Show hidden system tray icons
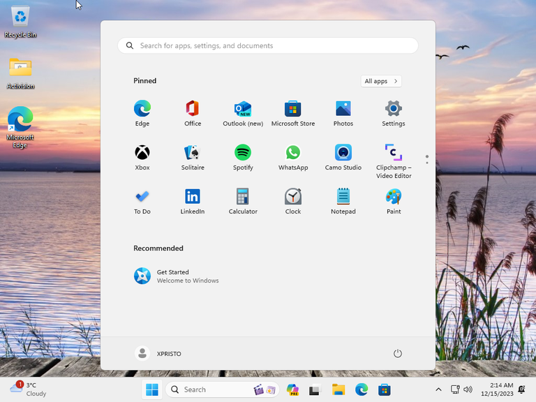Image resolution: width=536 pixels, height=402 pixels. [438, 389]
